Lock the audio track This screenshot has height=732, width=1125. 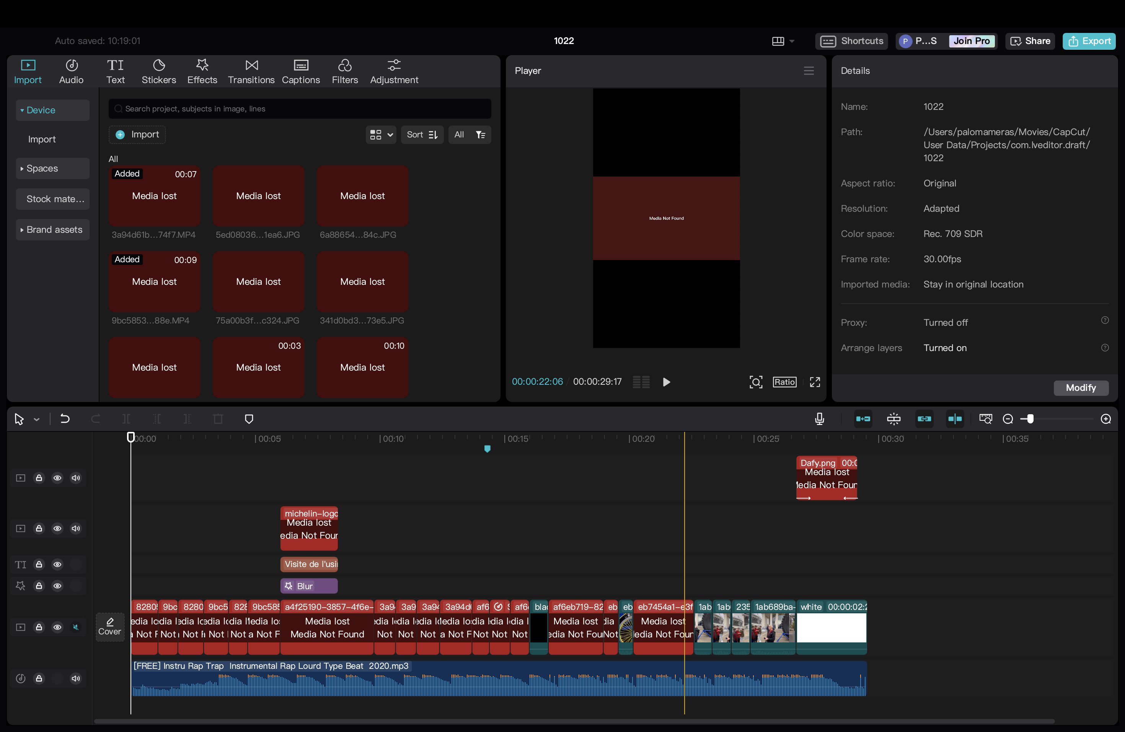pyautogui.click(x=39, y=678)
